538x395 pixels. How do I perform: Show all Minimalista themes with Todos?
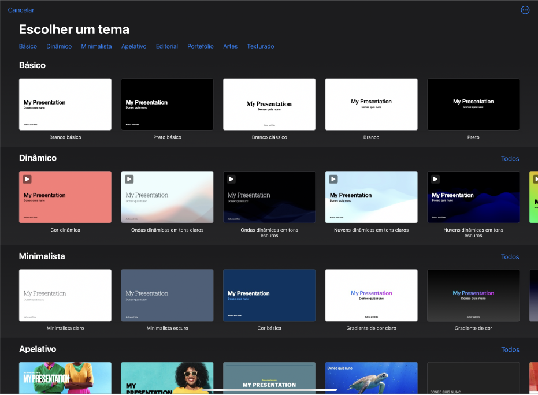[x=510, y=257]
